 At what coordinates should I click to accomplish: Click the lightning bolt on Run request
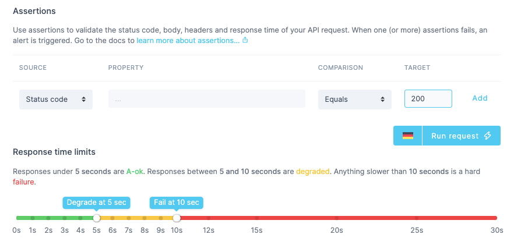(x=488, y=136)
